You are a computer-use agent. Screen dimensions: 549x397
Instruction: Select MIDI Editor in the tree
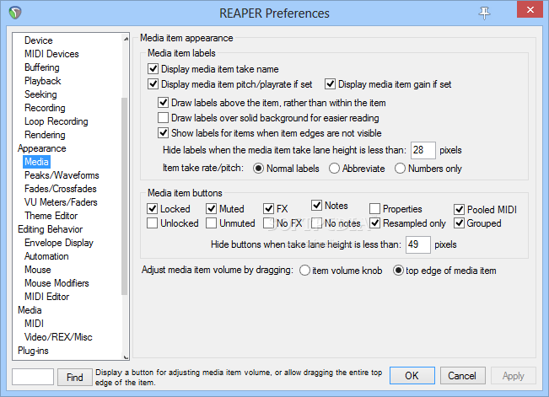[47, 297]
